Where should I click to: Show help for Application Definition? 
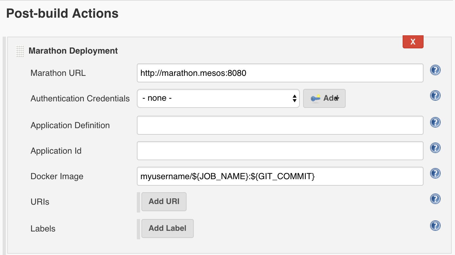[x=435, y=122]
